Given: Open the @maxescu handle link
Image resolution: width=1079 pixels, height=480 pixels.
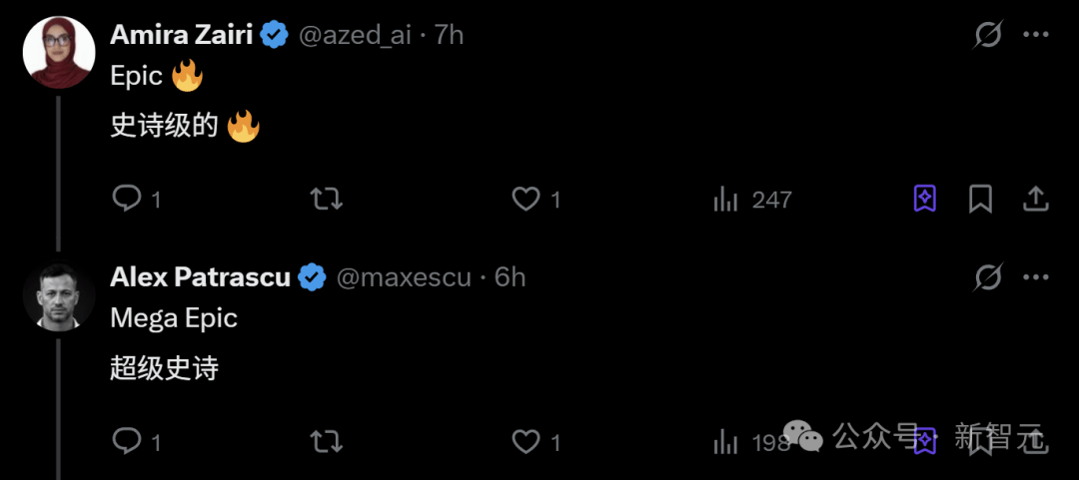Looking at the screenshot, I should click(x=404, y=277).
